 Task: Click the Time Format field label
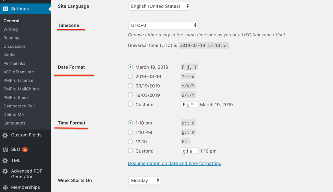point(72,123)
